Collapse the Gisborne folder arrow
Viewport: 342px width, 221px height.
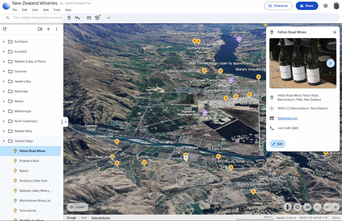(4, 72)
